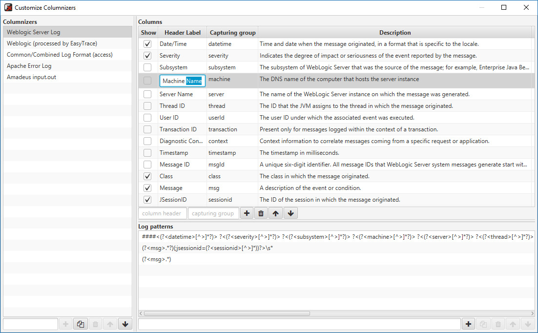Move log pattern down arrow
This screenshot has height=333, width=538.
(x=528, y=324)
